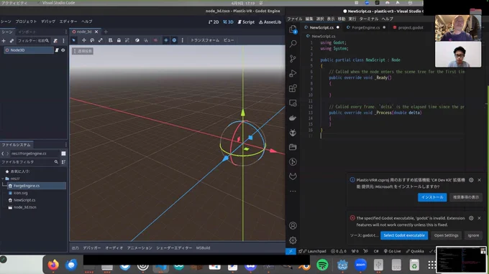Open viewport perspective options dropdown
Screen dimensions: 489x274
pos(83,51)
